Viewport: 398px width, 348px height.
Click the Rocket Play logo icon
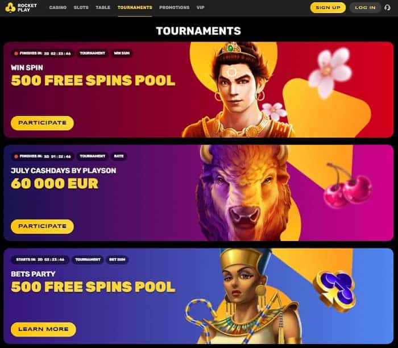point(10,7)
